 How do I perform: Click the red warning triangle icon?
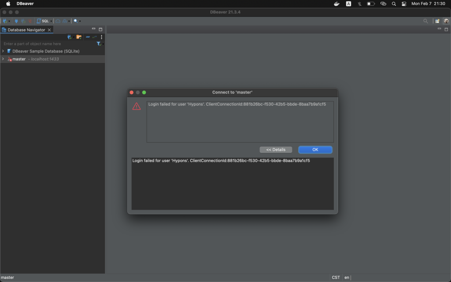(137, 107)
